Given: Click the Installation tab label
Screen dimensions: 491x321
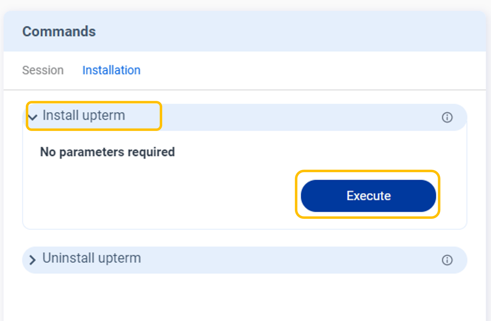Looking at the screenshot, I should [x=111, y=70].
